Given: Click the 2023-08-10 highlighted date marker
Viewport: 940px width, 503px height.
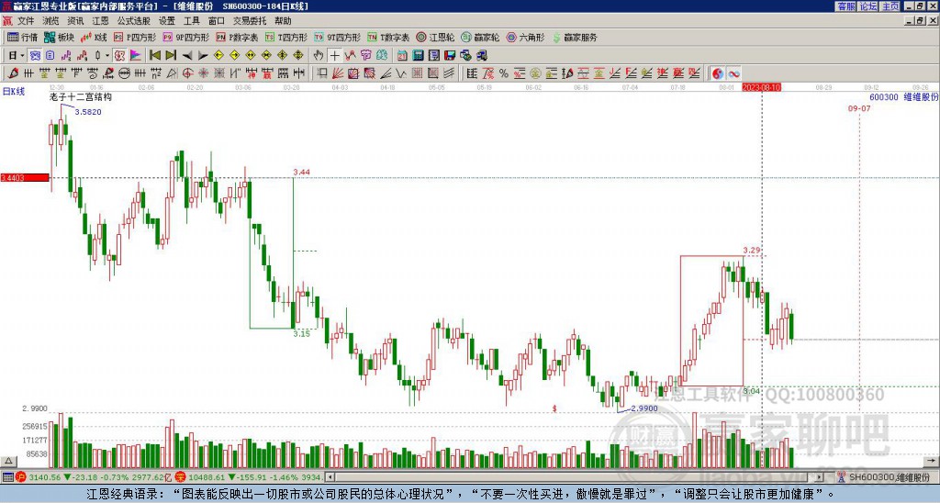Looking at the screenshot, I should coord(761,87).
